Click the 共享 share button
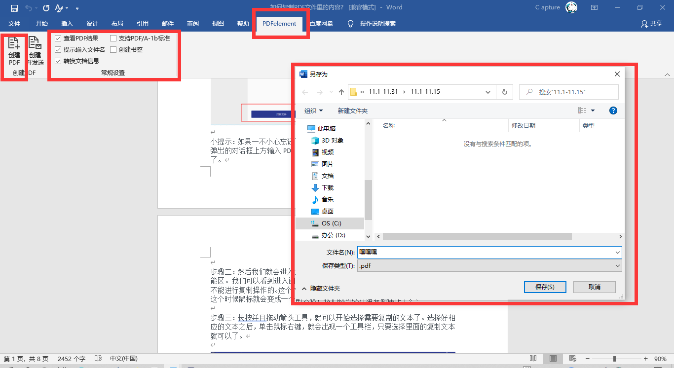 [x=651, y=24]
